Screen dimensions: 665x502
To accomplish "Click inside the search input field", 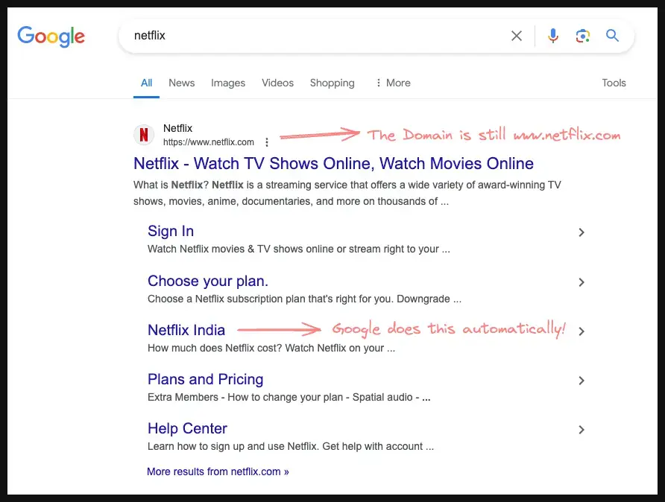I will tap(298, 35).
